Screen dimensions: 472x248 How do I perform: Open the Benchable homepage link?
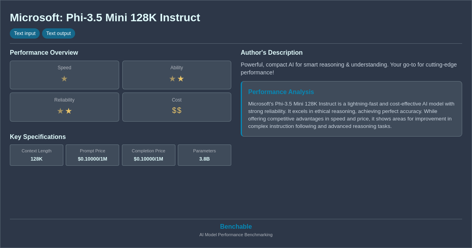(236, 226)
